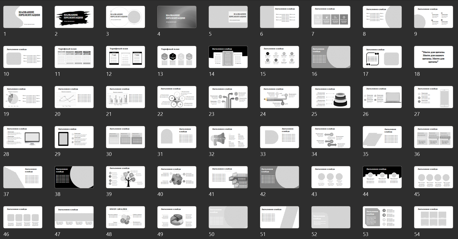Pick slide 26 with laptop mockup

click(382, 97)
